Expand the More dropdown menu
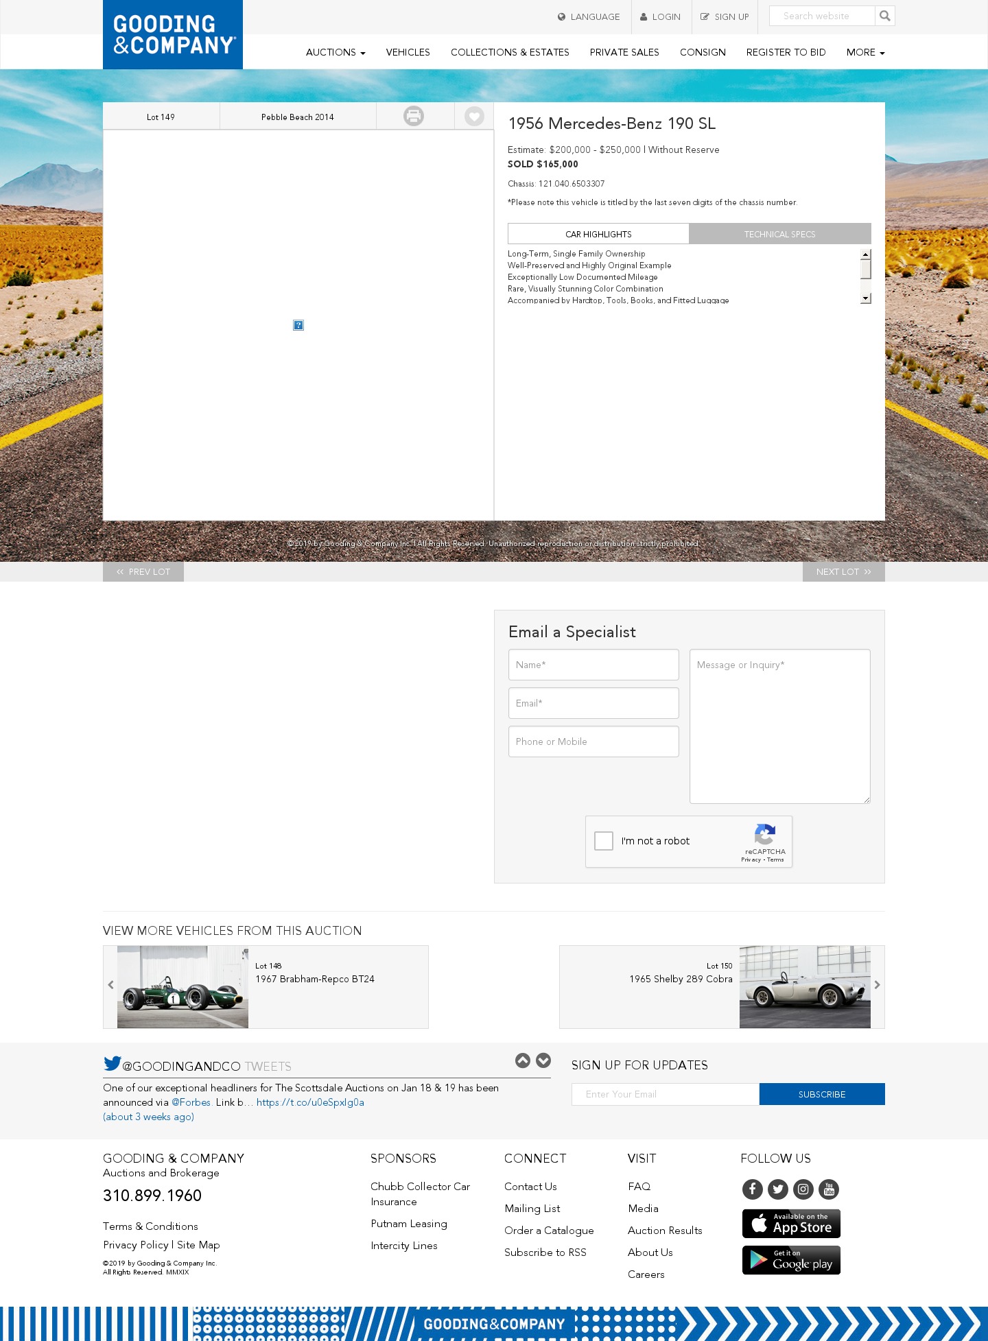Screen dimensions: 988x1341 coord(865,52)
